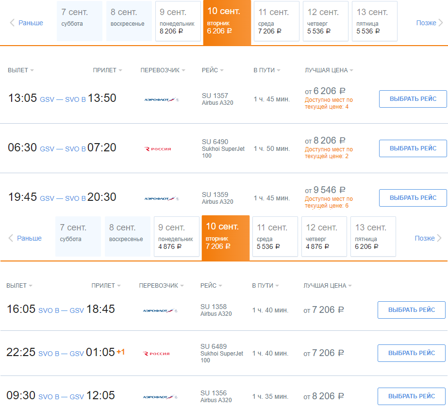448x407 pixels.
Task: Select return 10 сент. tab priced 7 206 ₽
Action: 226,238
